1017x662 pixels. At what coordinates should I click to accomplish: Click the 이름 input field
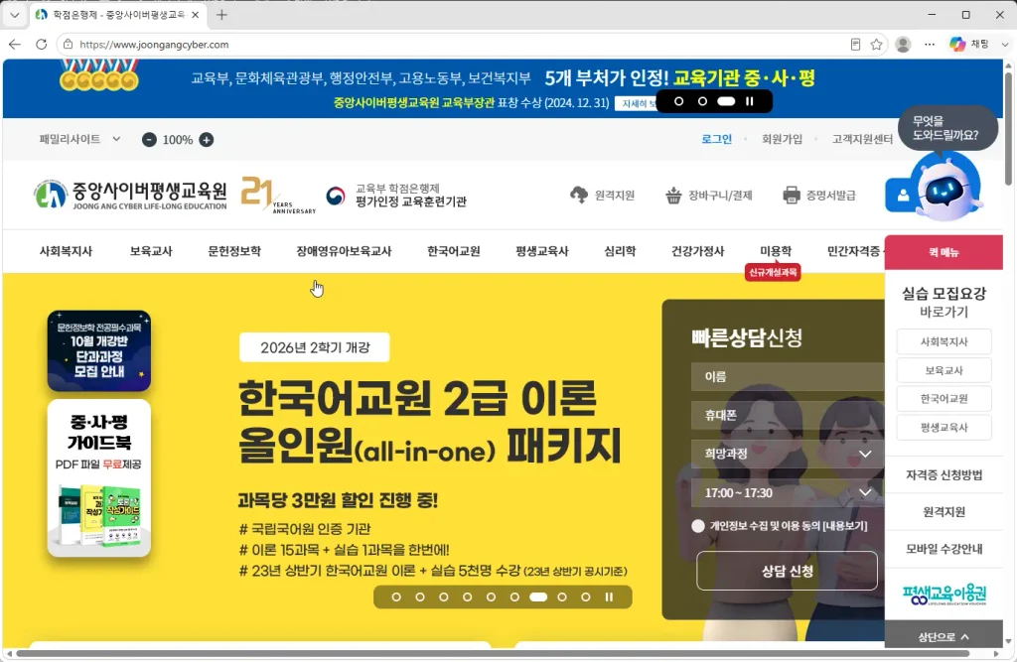tap(788, 377)
